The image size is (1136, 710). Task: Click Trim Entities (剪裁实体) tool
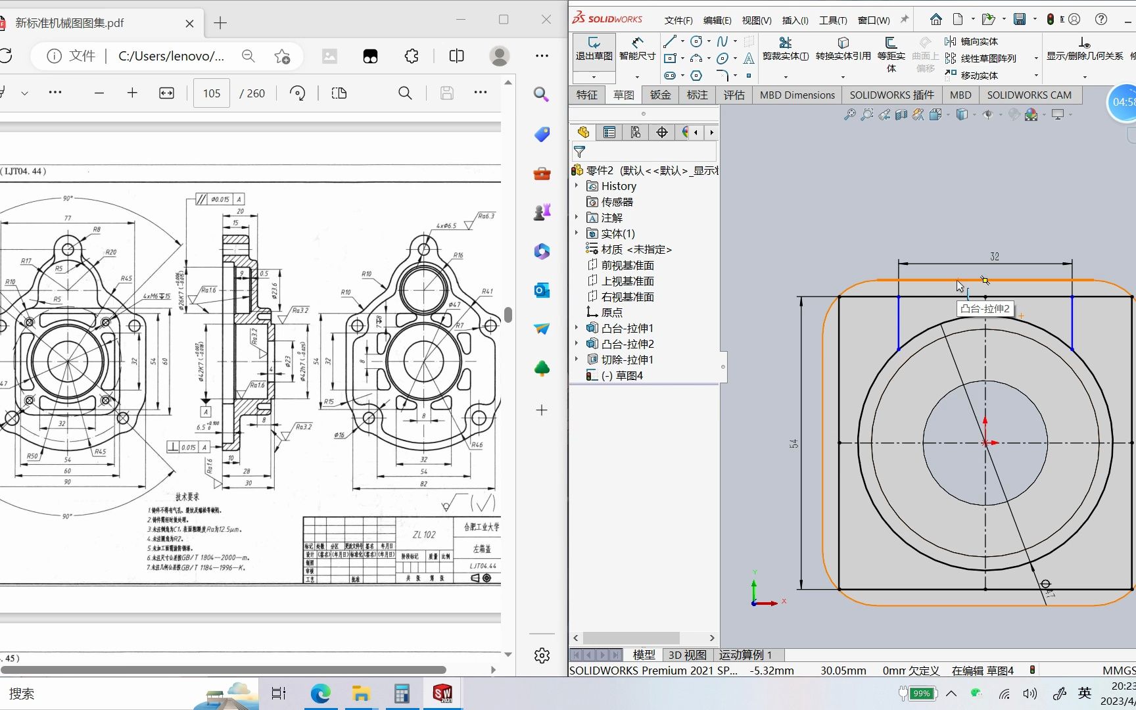(786, 49)
